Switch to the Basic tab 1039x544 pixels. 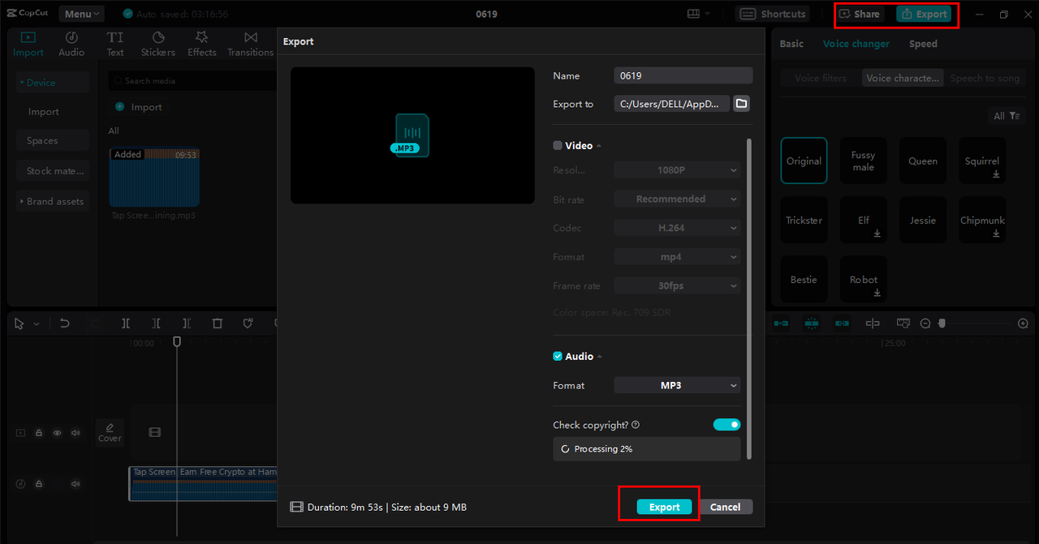tap(791, 44)
